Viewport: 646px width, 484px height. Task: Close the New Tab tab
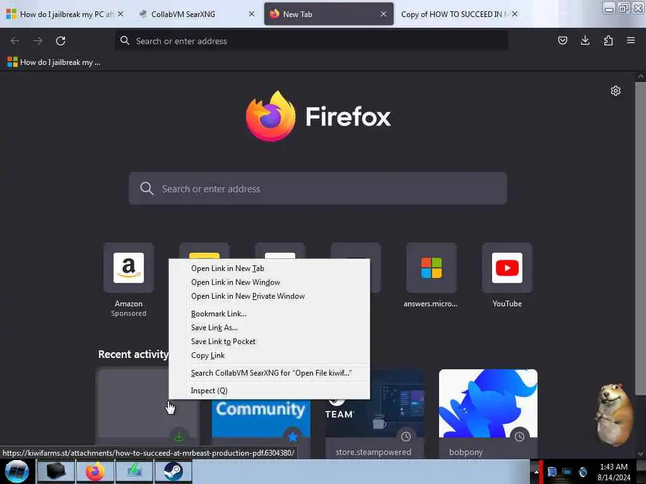click(x=384, y=14)
